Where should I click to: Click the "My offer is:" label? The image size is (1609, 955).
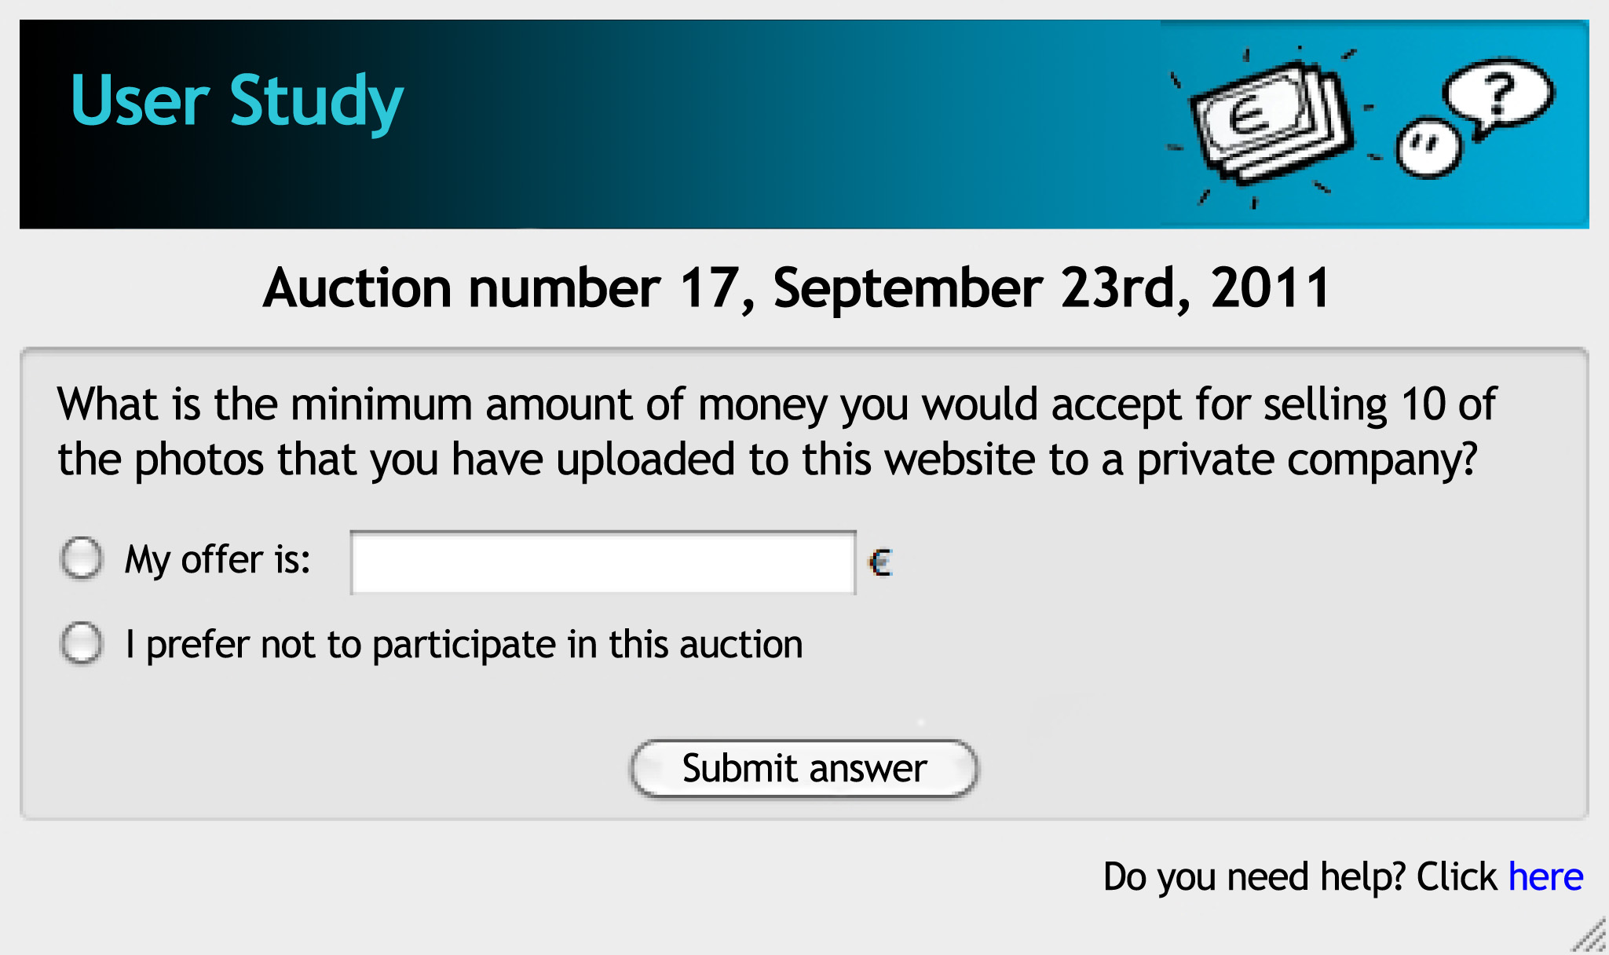pos(218,560)
